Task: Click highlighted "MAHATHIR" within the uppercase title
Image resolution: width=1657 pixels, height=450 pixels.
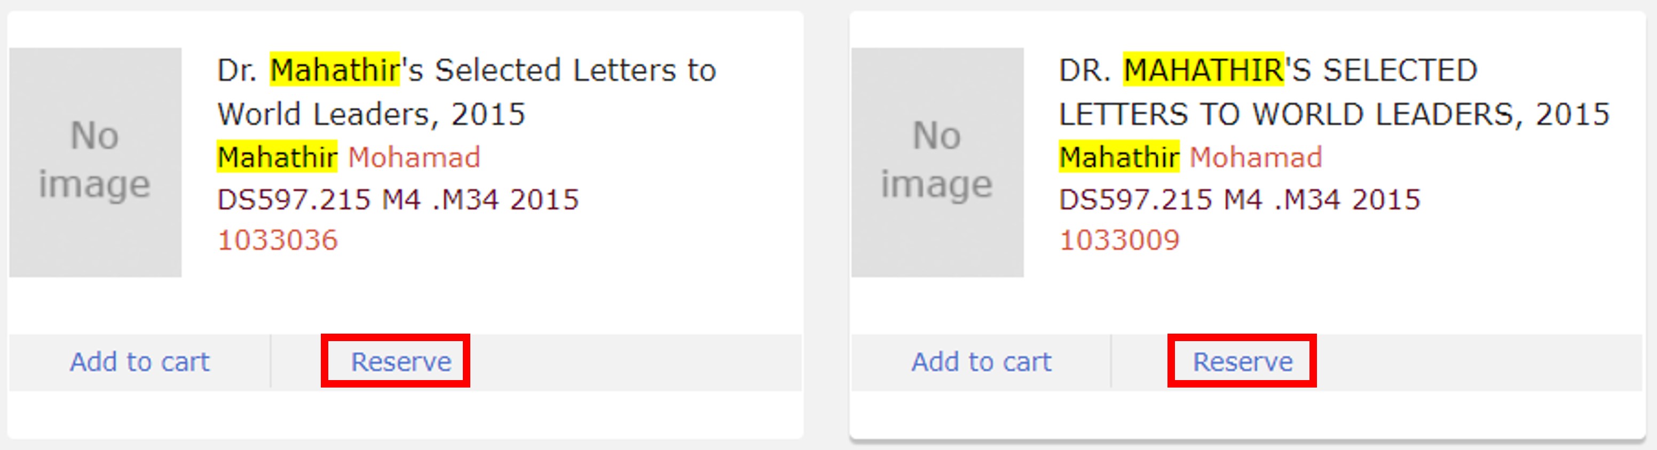Action: (x=1203, y=69)
